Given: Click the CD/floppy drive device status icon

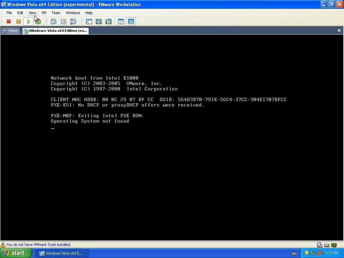Looking at the screenshot, I should [327, 245].
